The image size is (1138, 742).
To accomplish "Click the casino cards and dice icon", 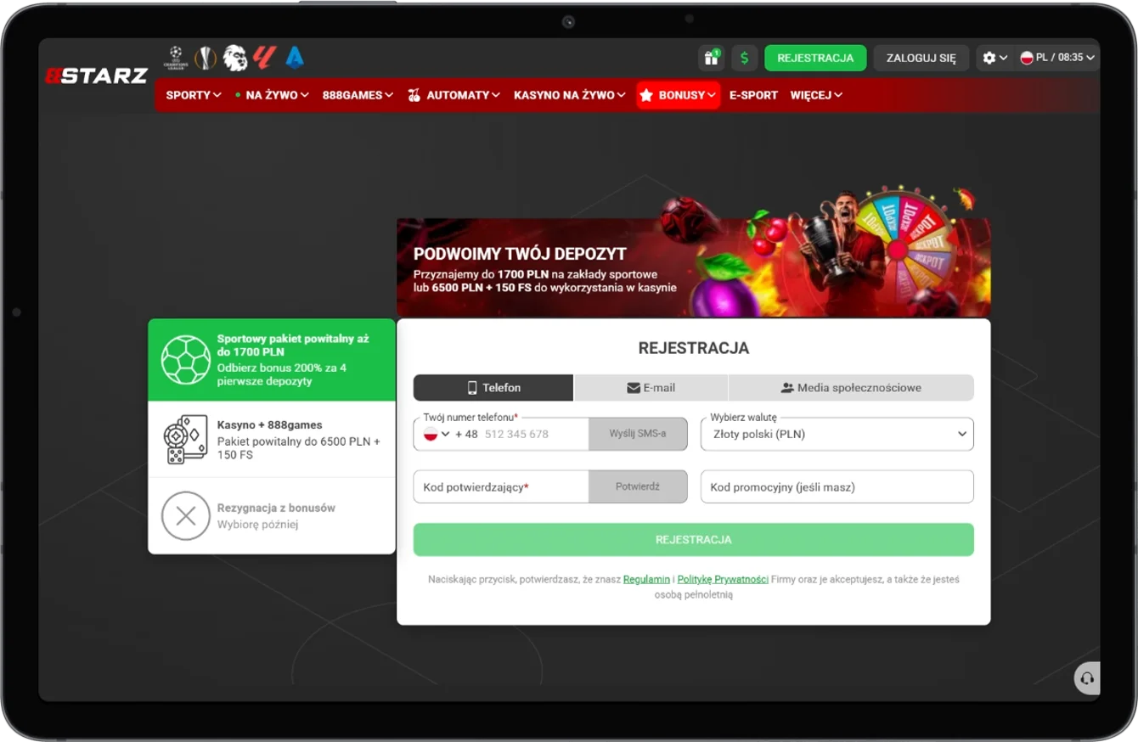I will coord(186,439).
